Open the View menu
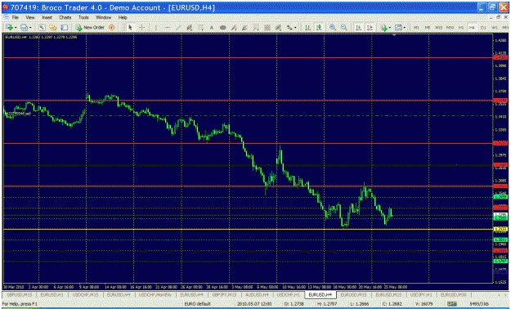This screenshot has width=511, height=309. tap(30, 17)
